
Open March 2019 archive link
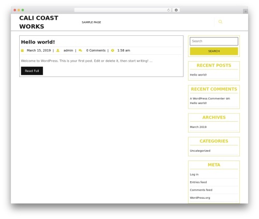pyautogui.click(x=198, y=127)
